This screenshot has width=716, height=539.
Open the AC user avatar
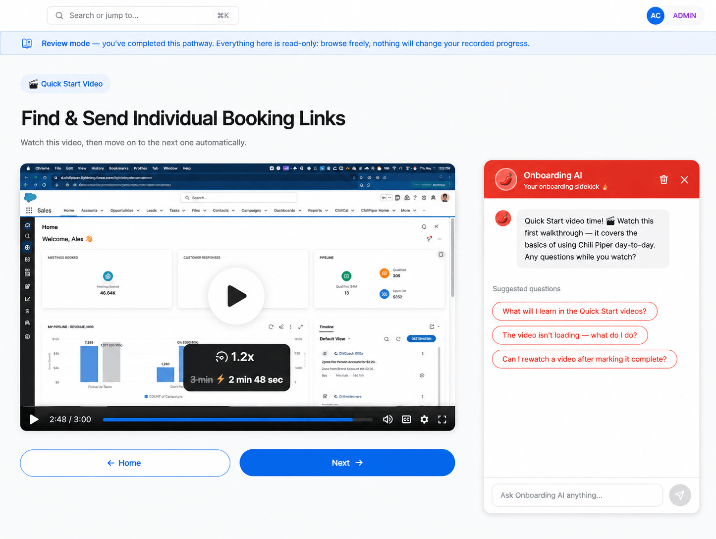(x=656, y=15)
